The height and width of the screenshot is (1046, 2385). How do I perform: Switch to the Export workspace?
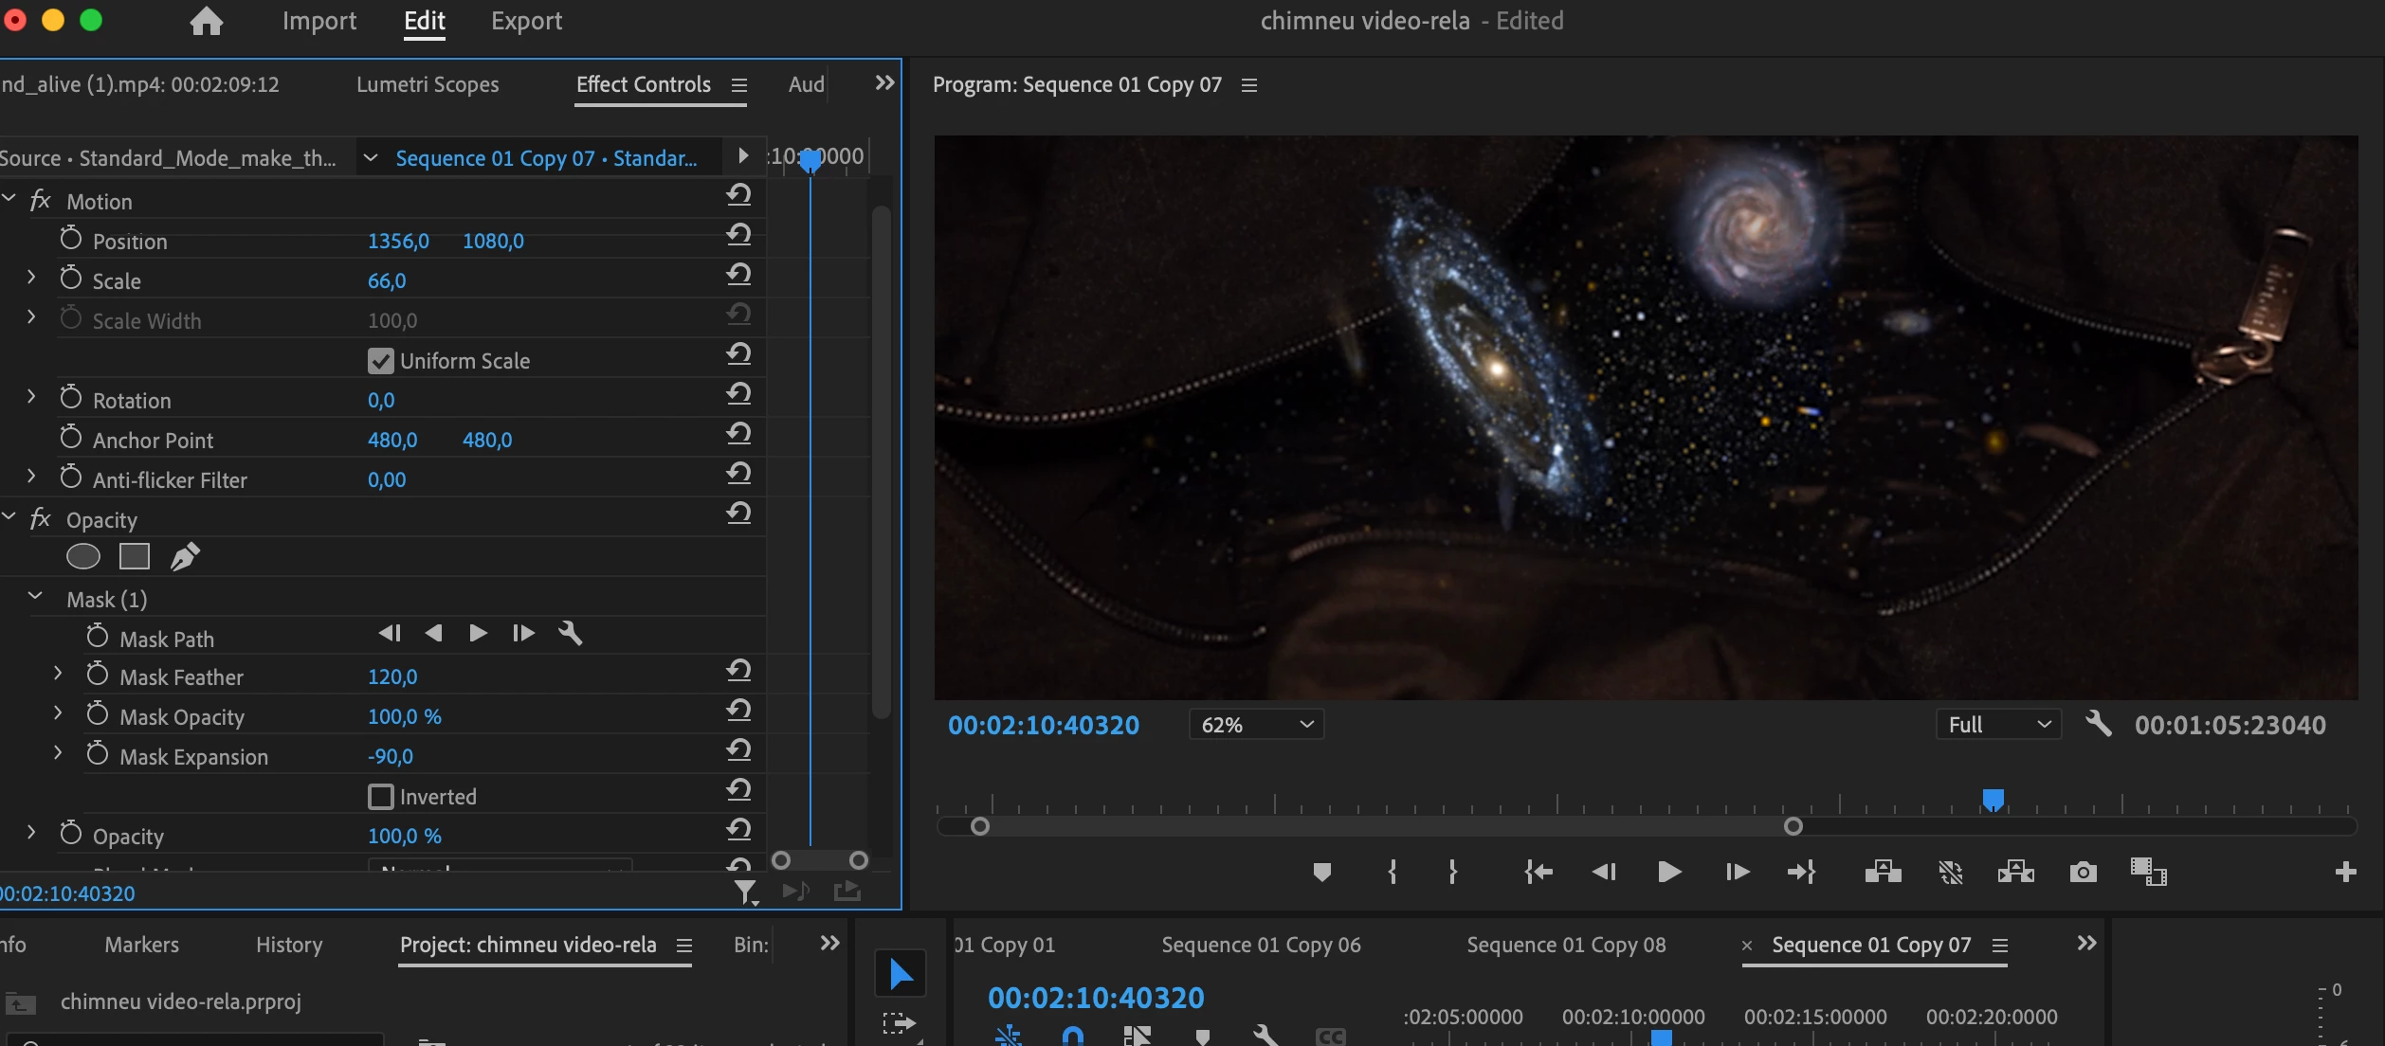(526, 21)
